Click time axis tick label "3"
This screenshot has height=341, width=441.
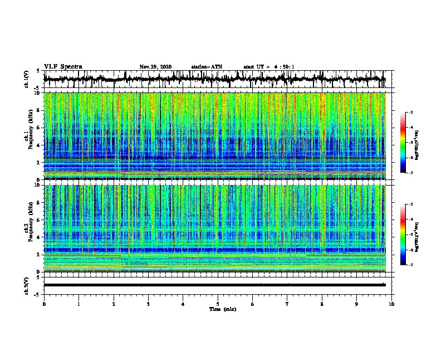pos(148,304)
